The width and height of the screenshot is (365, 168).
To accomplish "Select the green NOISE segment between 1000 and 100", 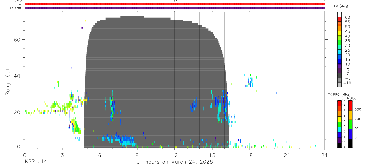I will pos(350,124).
